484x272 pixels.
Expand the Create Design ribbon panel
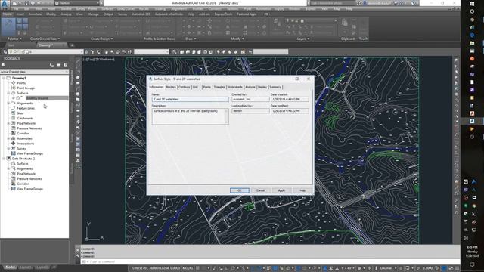(x=102, y=39)
